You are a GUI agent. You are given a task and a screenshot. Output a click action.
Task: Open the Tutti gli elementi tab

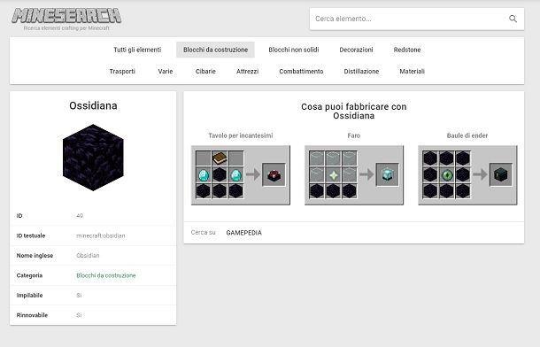137,50
